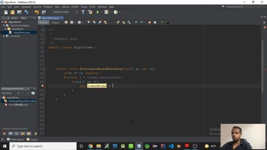Image resolution: width=267 pixels, height=150 pixels.
Task: Open the Profile Project dropdown arrow
Action: pyautogui.click(x=120, y=12)
